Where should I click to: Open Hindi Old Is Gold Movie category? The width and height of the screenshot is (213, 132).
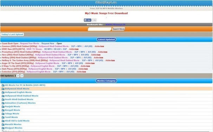[x=17, y=121]
